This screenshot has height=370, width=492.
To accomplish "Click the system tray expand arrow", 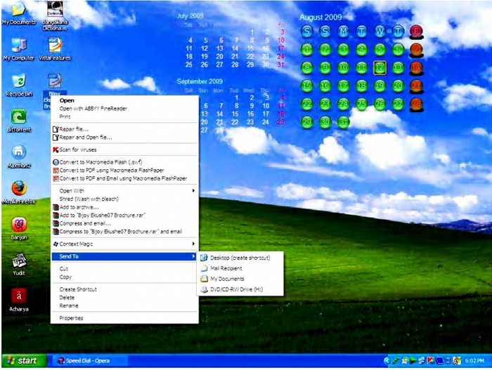I will [387, 361].
